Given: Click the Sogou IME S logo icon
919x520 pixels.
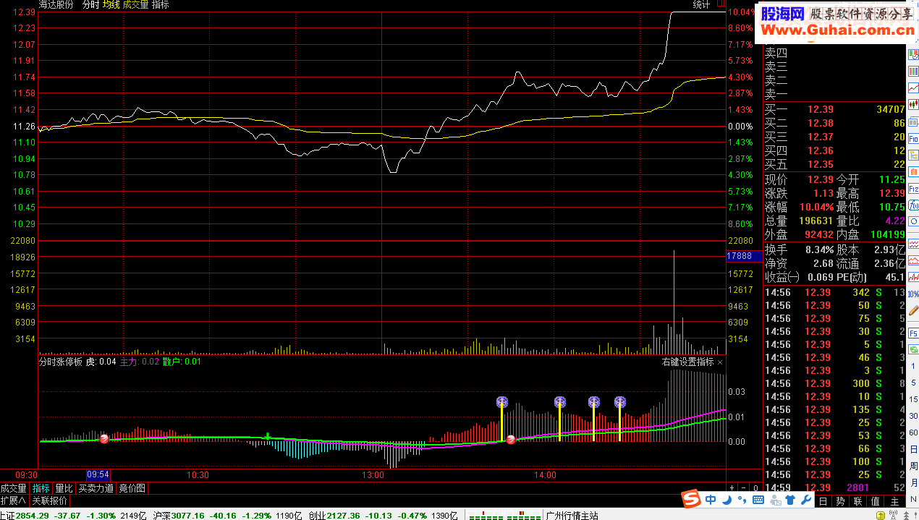Looking at the screenshot, I should coord(691,499).
